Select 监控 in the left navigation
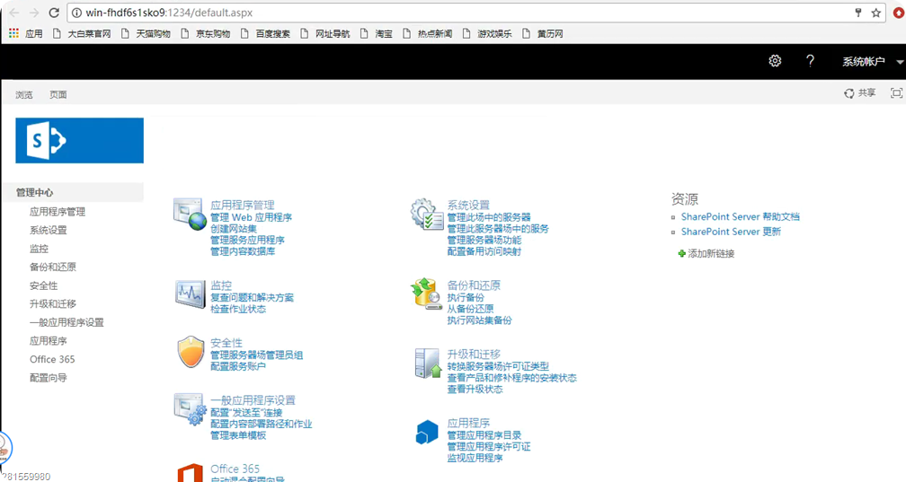Image resolution: width=906 pixels, height=482 pixels. (39, 249)
